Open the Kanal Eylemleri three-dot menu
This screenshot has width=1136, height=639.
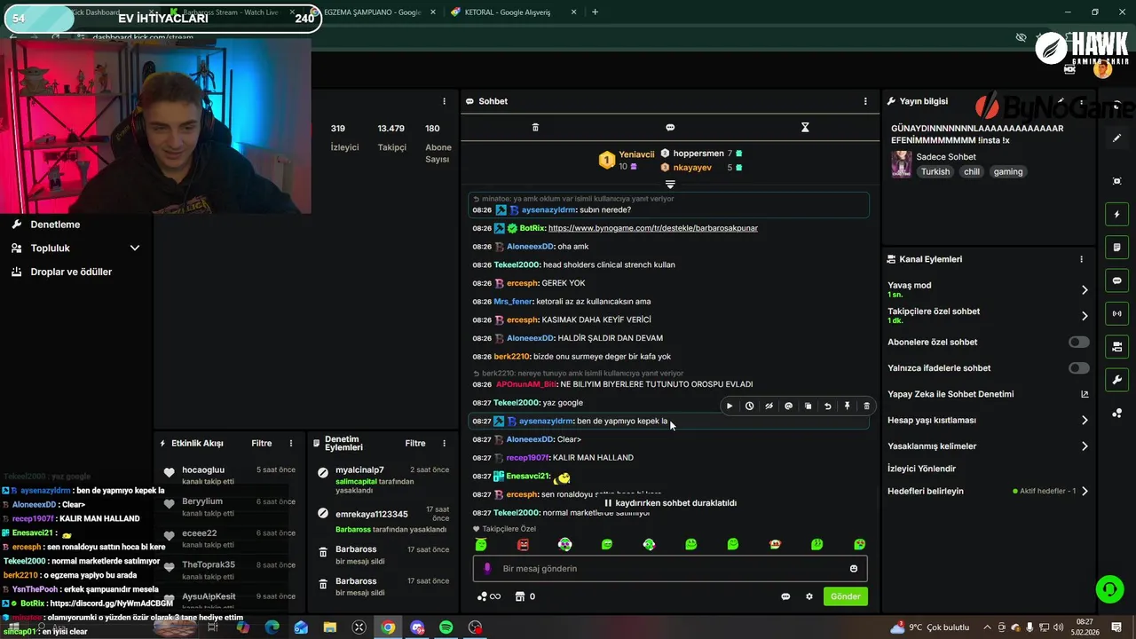(x=1081, y=259)
